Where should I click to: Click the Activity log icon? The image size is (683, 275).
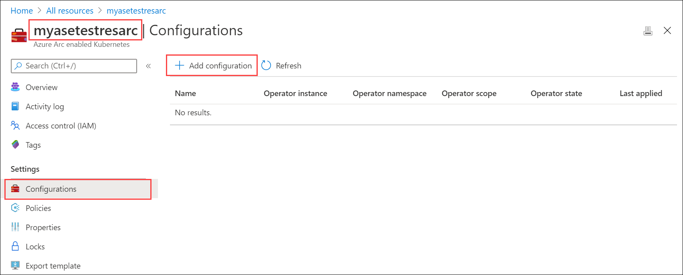point(15,106)
